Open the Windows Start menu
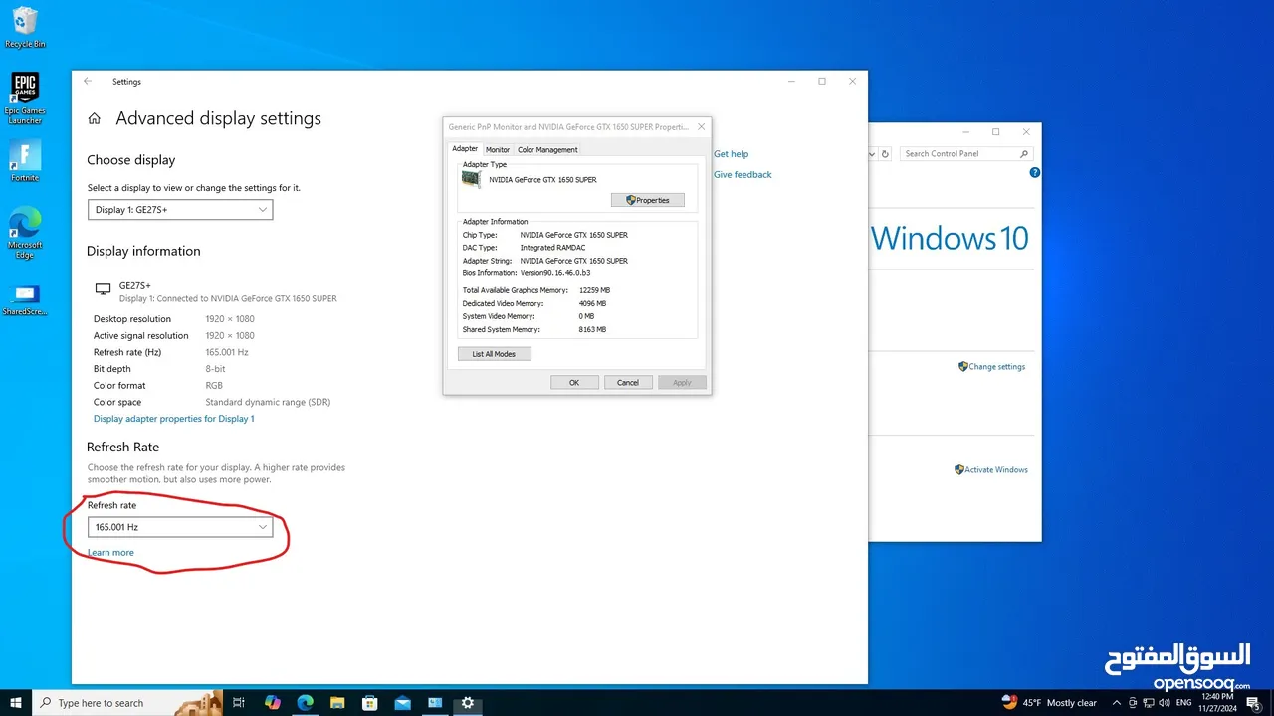This screenshot has width=1274, height=716. click(16, 703)
